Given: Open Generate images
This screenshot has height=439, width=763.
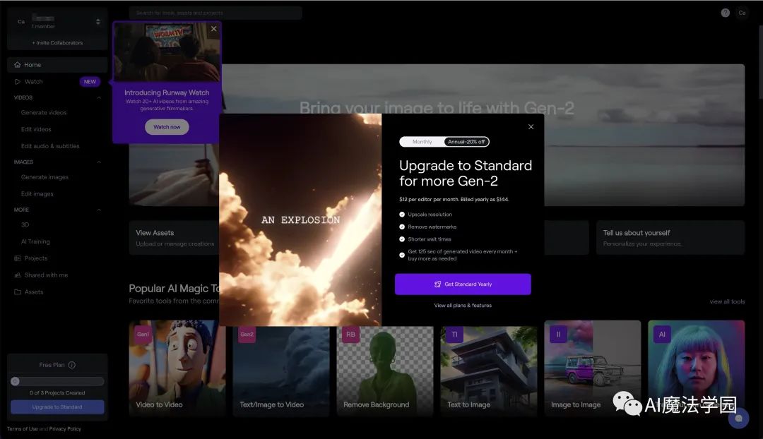Looking at the screenshot, I should [x=45, y=177].
